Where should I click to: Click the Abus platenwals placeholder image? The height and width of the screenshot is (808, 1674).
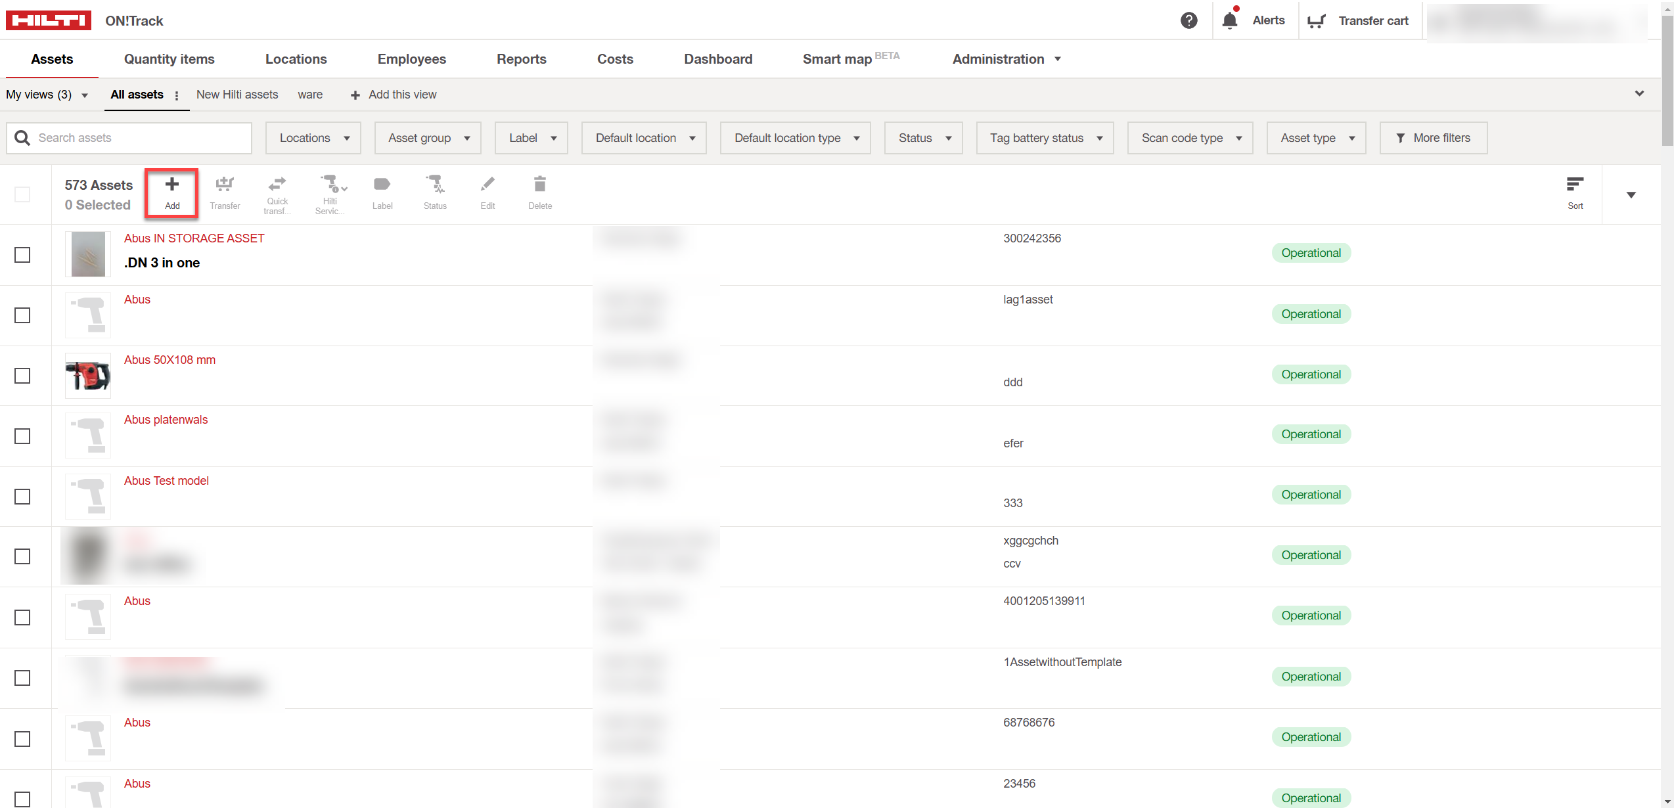coord(88,436)
